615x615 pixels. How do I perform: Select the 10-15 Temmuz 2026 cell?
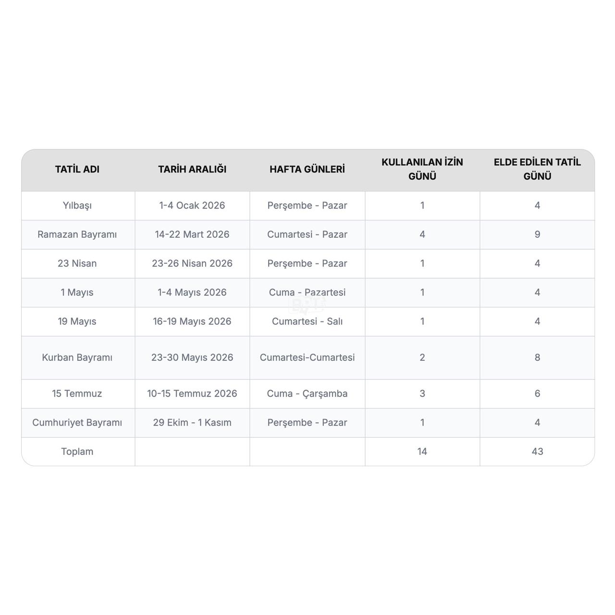192,394
